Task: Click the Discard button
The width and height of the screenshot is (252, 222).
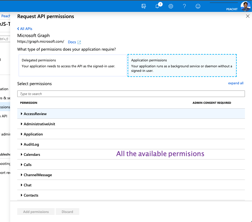Action: pyautogui.click(x=67, y=212)
